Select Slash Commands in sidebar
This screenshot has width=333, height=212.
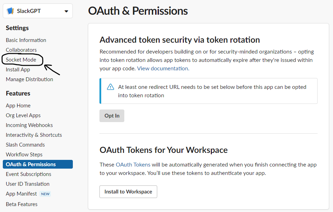point(25,145)
